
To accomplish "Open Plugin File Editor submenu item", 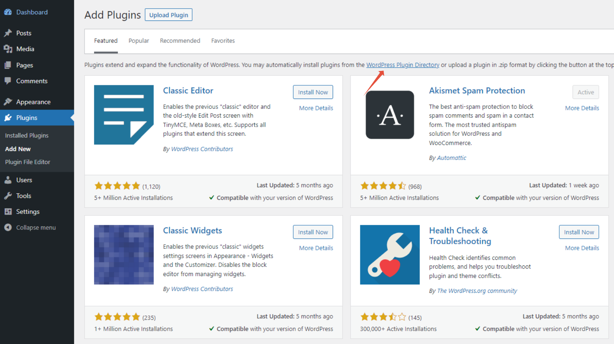I will click(27, 162).
